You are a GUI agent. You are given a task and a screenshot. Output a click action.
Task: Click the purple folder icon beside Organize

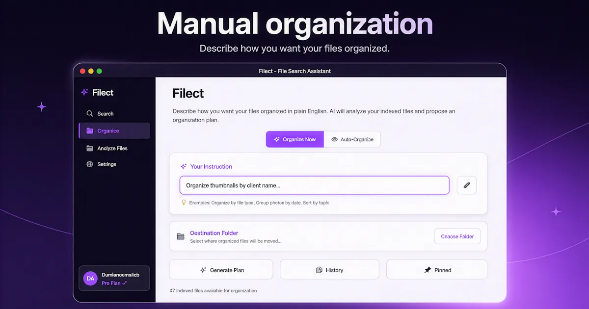coord(90,131)
